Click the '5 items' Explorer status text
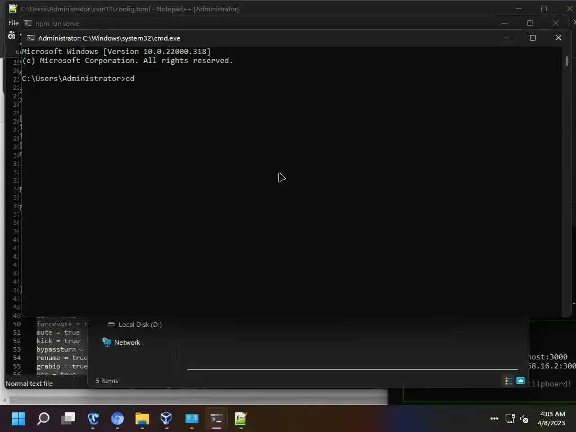 tap(107, 381)
